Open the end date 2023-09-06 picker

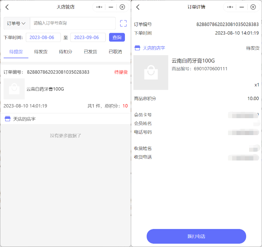[88, 38]
